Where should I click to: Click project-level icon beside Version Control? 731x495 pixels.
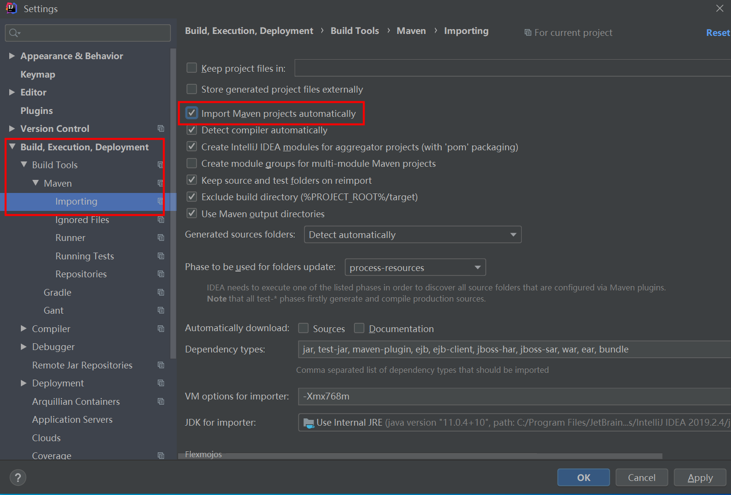(161, 128)
